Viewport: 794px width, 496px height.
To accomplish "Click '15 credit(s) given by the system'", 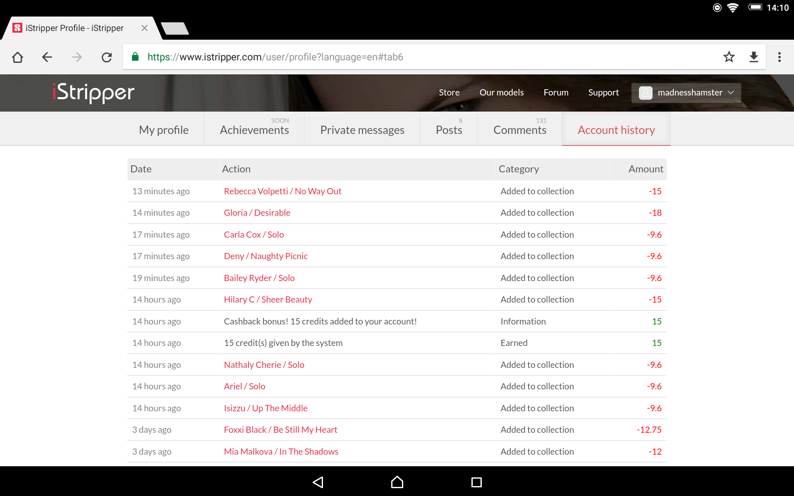I will tap(283, 343).
